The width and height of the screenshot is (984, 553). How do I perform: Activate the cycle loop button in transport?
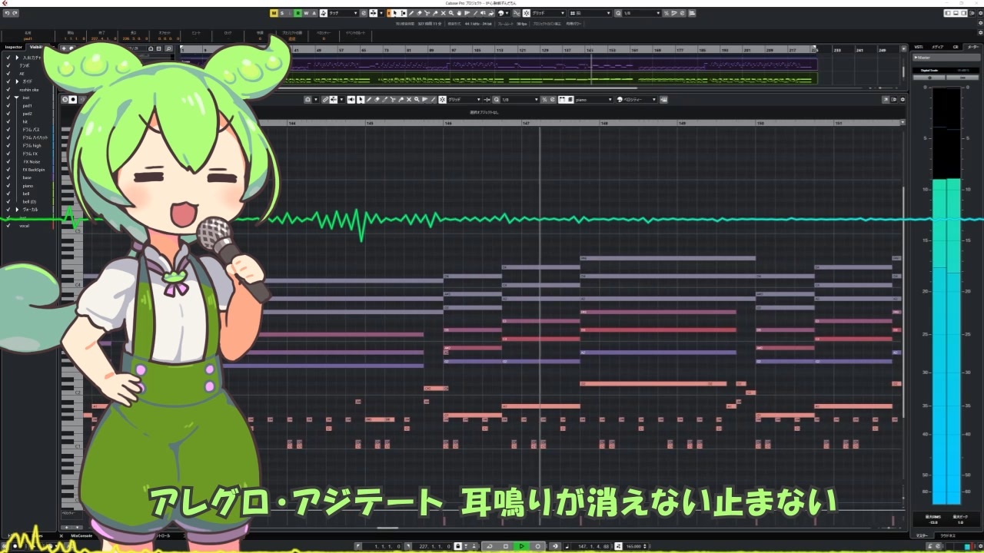point(489,546)
